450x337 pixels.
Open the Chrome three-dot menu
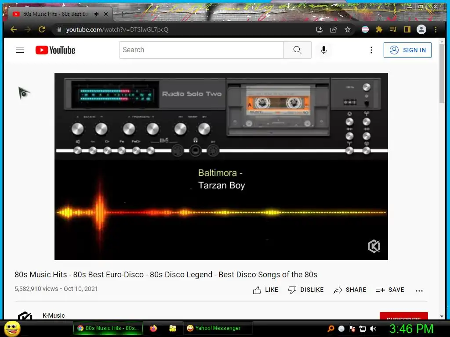coord(435,29)
